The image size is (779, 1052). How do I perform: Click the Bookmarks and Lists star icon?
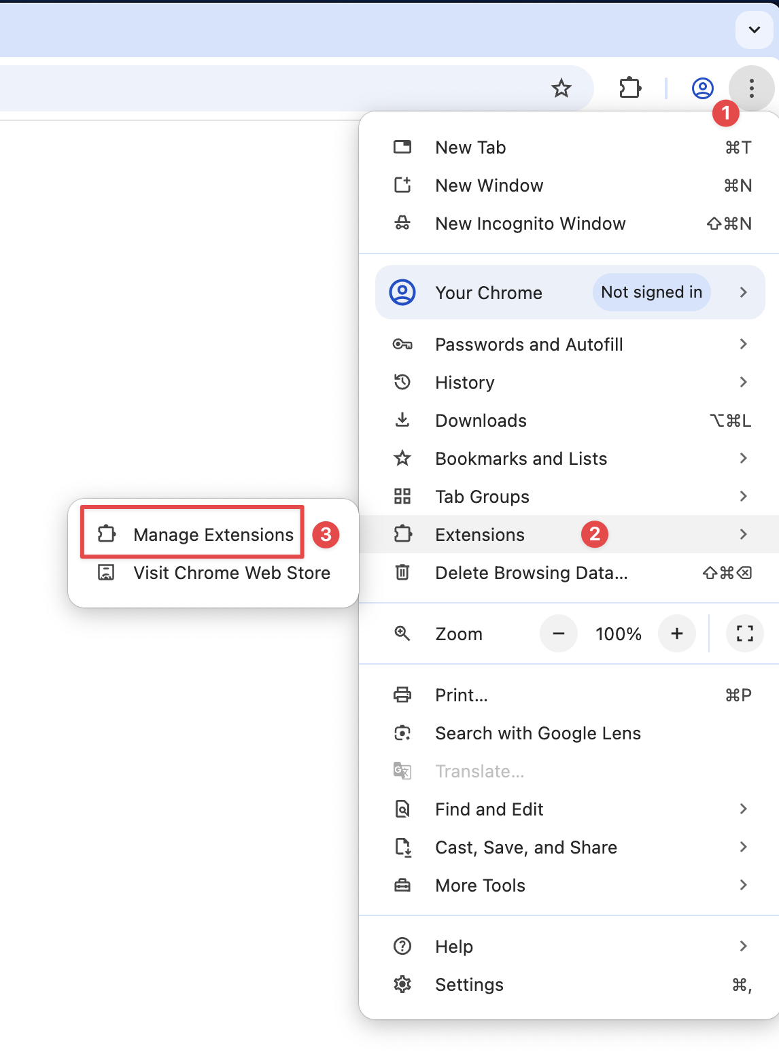coord(402,459)
